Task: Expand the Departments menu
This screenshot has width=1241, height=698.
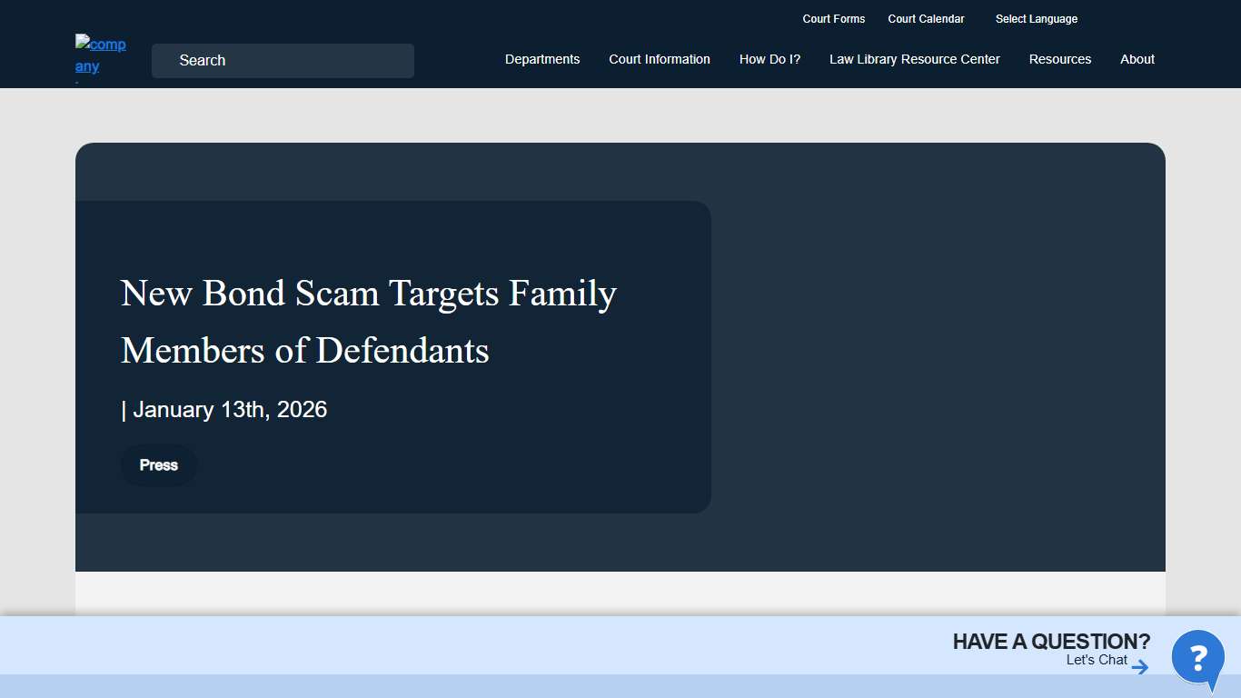Action: click(x=542, y=59)
